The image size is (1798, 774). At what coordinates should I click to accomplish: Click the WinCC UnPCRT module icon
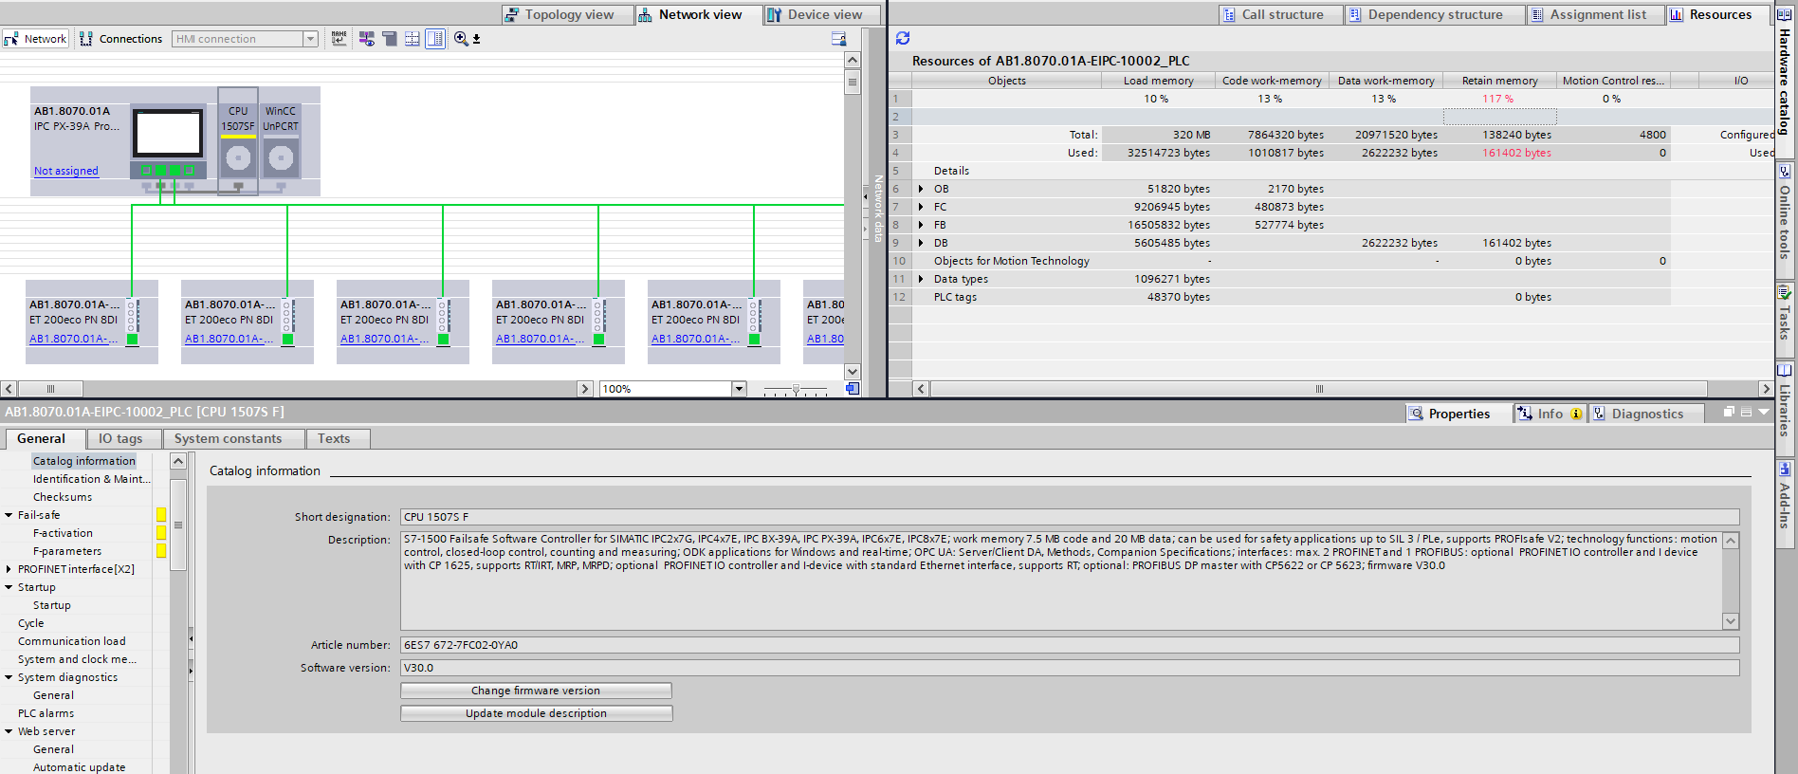pyautogui.click(x=281, y=141)
